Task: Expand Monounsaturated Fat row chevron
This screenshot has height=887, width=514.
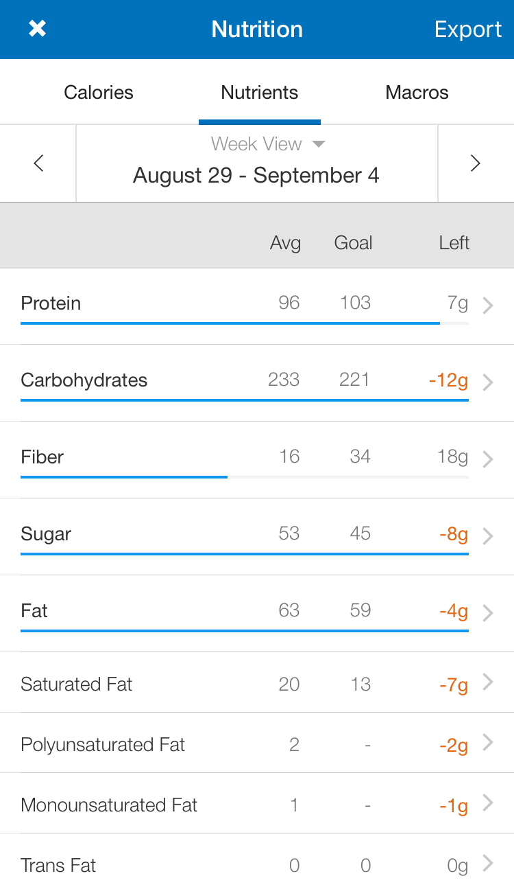Action: [x=488, y=803]
